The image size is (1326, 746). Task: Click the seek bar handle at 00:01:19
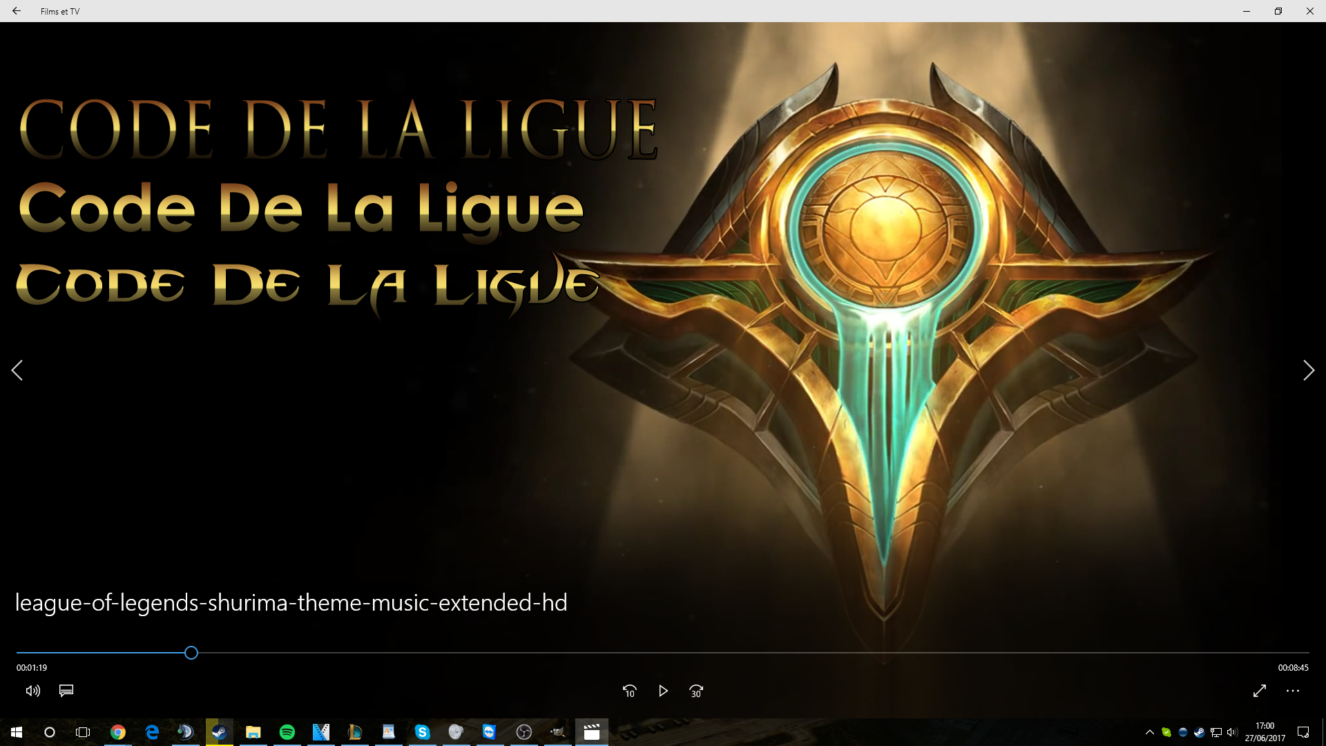pyautogui.click(x=191, y=653)
